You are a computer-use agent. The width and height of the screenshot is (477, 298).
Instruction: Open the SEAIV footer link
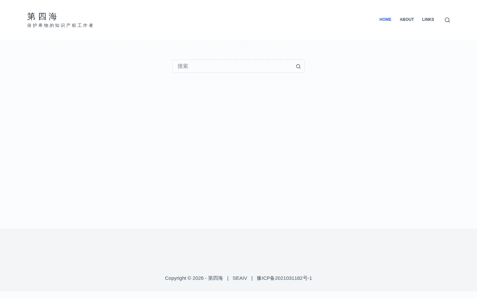(240, 278)
